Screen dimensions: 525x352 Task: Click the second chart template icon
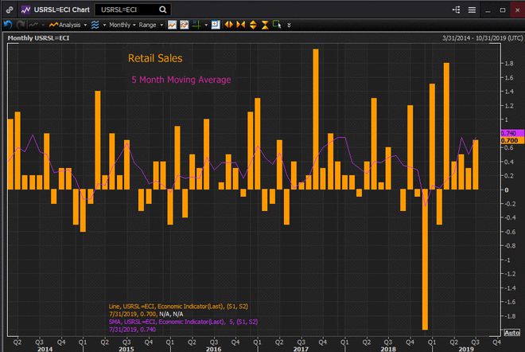click(x=185, y=25)
